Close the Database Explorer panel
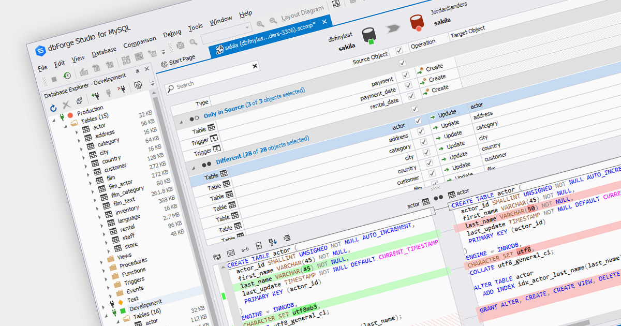Image resolution: width=621 pixels, height=326 pixels. click(x=146, y=68)
